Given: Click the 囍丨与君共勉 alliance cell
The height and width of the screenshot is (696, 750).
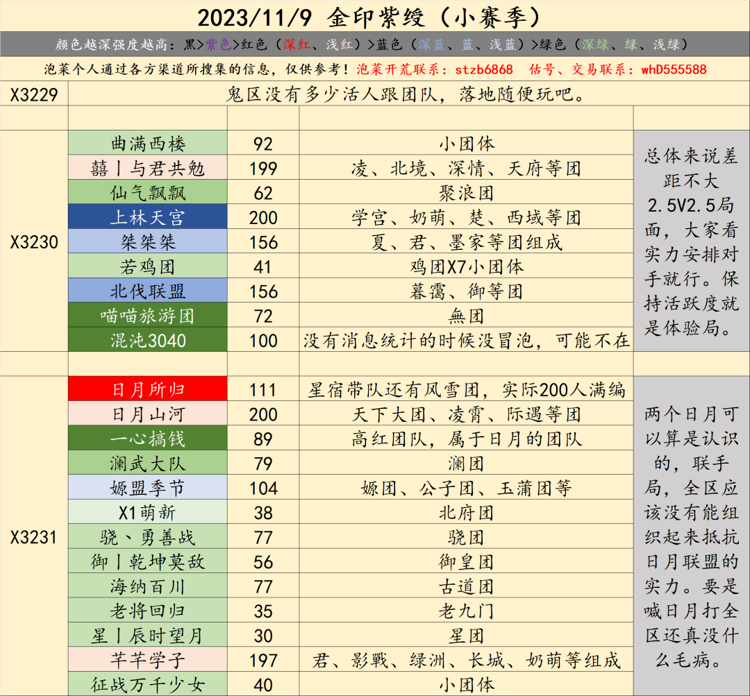Looking at the screenshot, I should tap(148, 167).
